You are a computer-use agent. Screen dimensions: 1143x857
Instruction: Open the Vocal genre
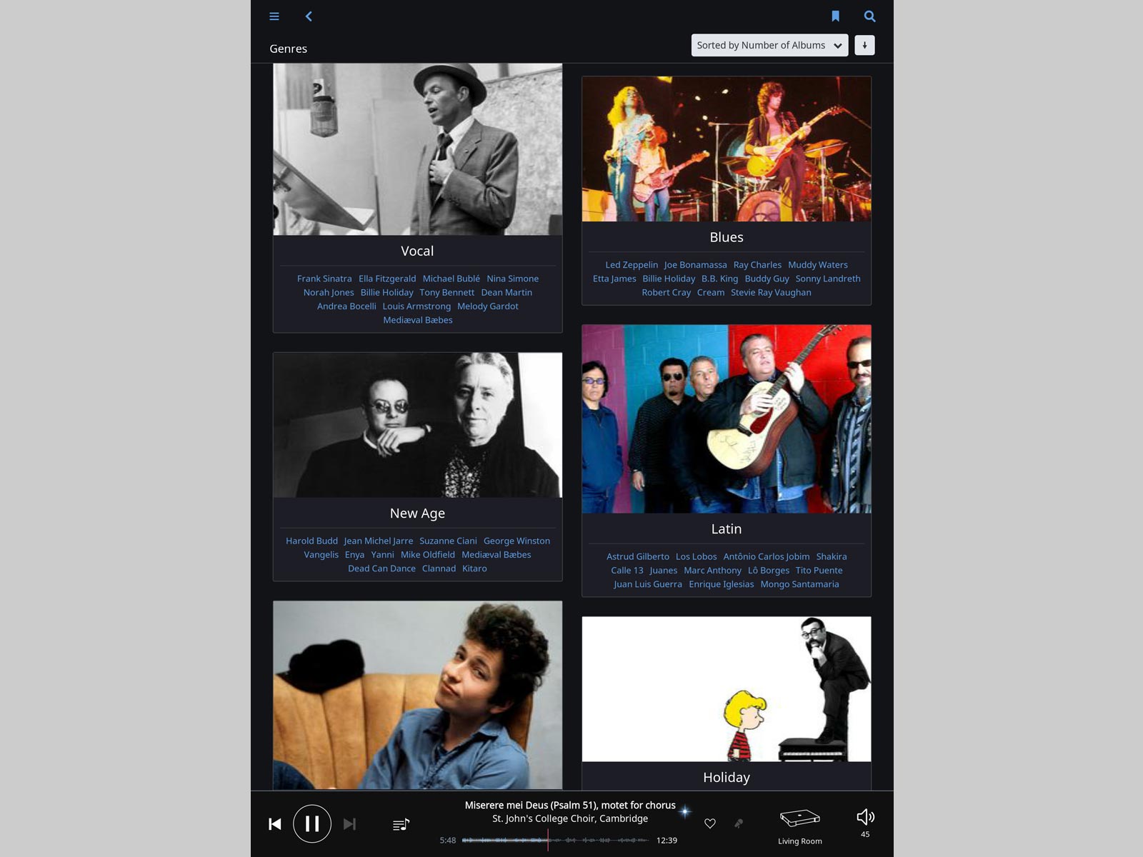pos(417,251)
